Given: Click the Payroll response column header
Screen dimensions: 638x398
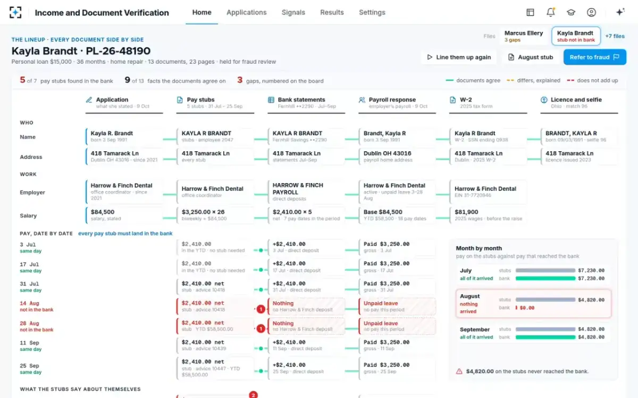Looking at the screenshot, I should (x=397, y=102).
